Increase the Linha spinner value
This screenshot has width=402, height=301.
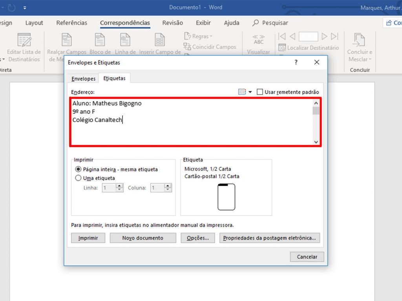[119, 186]
